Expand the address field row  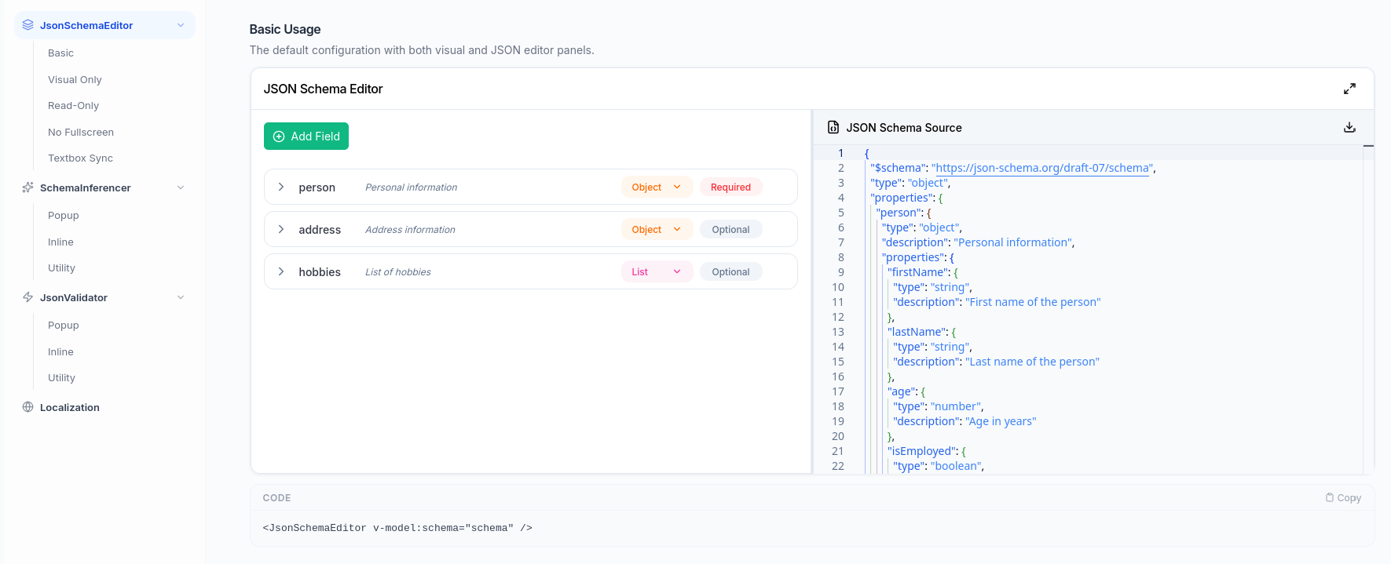281,229
